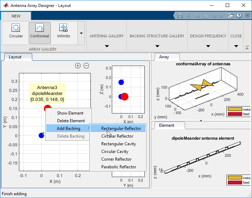Click the disabled Delete Backing entry
Image resolution: width=252 pixels, height=198 pixels.
tap(71, 136)
